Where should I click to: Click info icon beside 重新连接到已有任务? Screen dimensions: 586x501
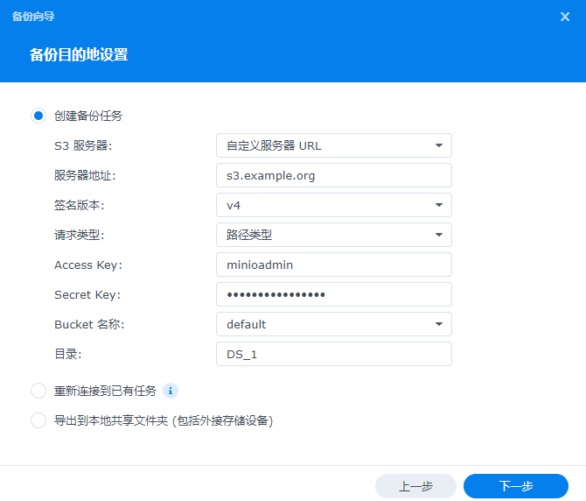(171, 391)
